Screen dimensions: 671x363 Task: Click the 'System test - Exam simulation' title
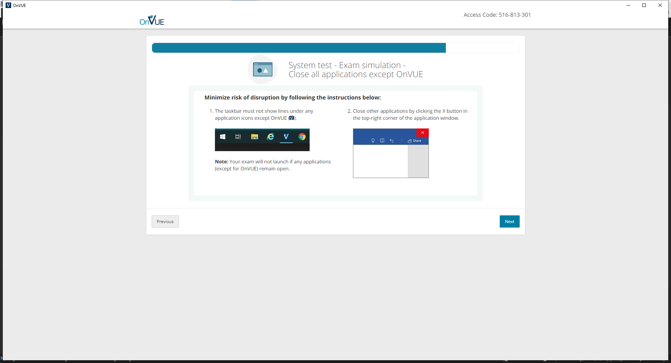tap(356, 69)
